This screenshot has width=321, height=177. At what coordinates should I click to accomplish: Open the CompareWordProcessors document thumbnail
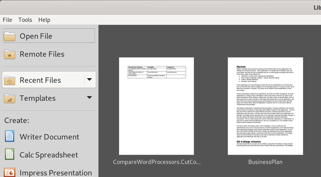click(x=156, y=106)
